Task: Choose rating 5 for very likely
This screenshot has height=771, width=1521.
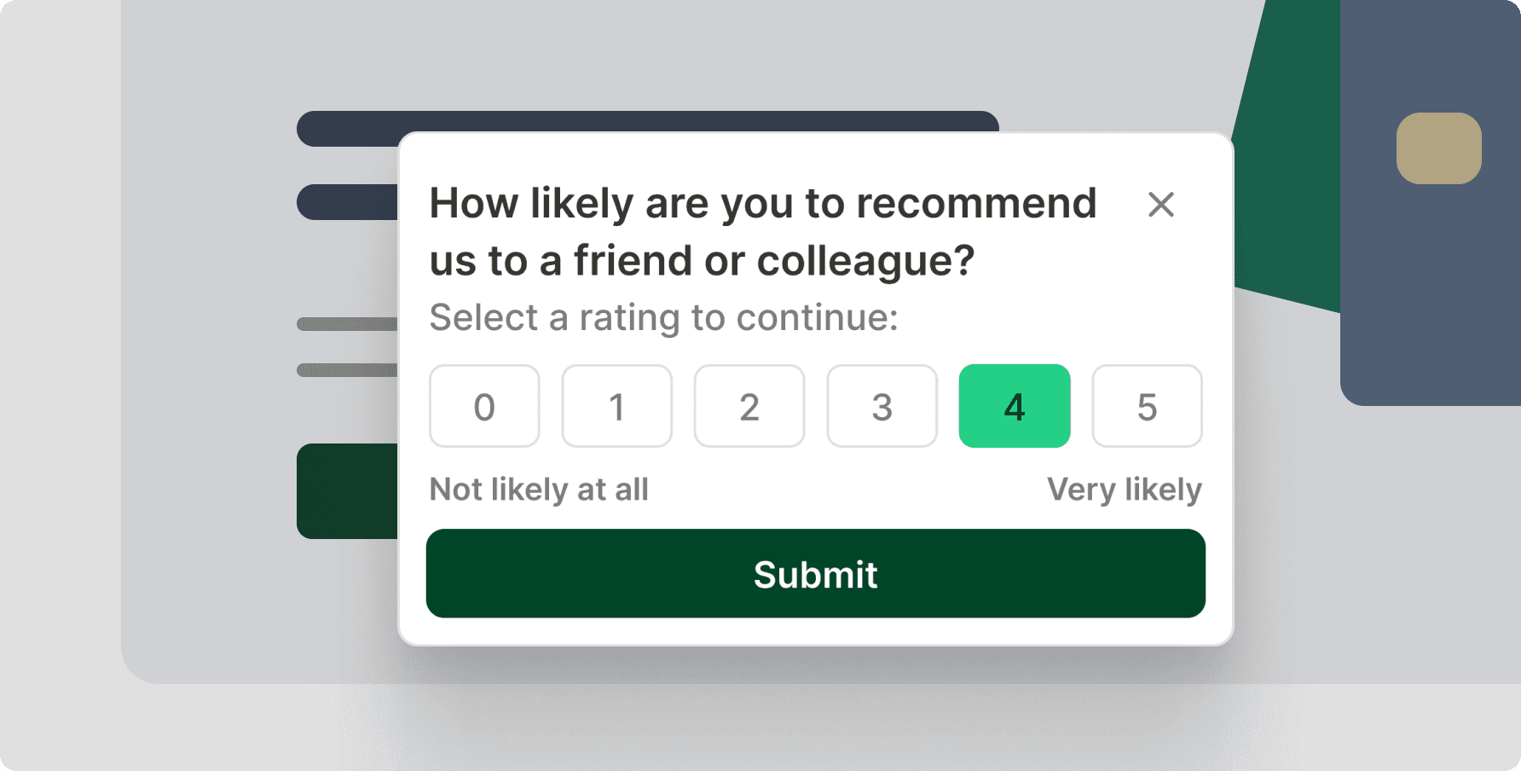Action: [1147, 406]
